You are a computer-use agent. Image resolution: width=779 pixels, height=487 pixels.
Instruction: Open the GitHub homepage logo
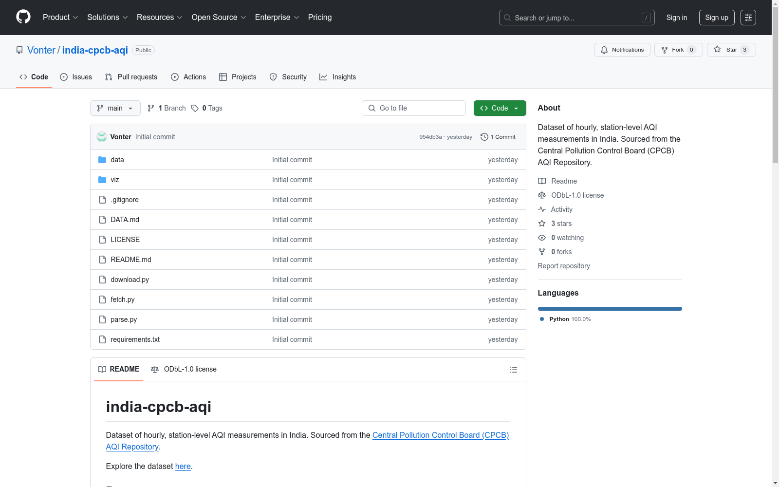point(23,17)
